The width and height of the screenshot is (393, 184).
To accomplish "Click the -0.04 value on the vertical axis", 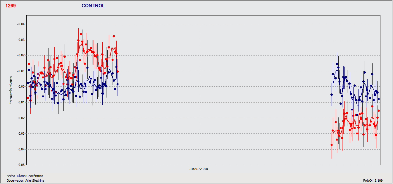I will 21,23.
